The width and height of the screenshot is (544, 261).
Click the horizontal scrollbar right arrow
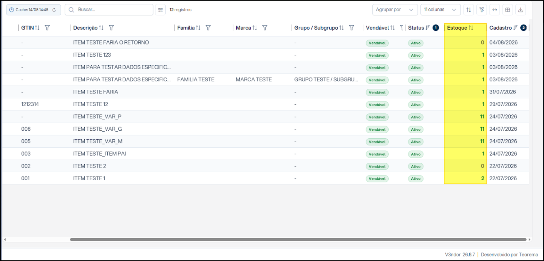coord(529,240)
